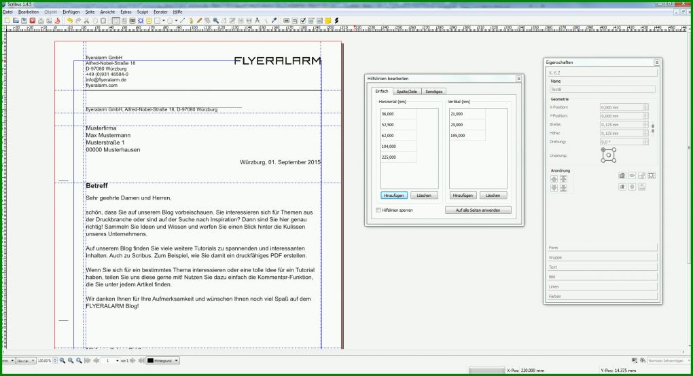Select the Render Frame tool
The image size is (693, 376).
point(141,20)
